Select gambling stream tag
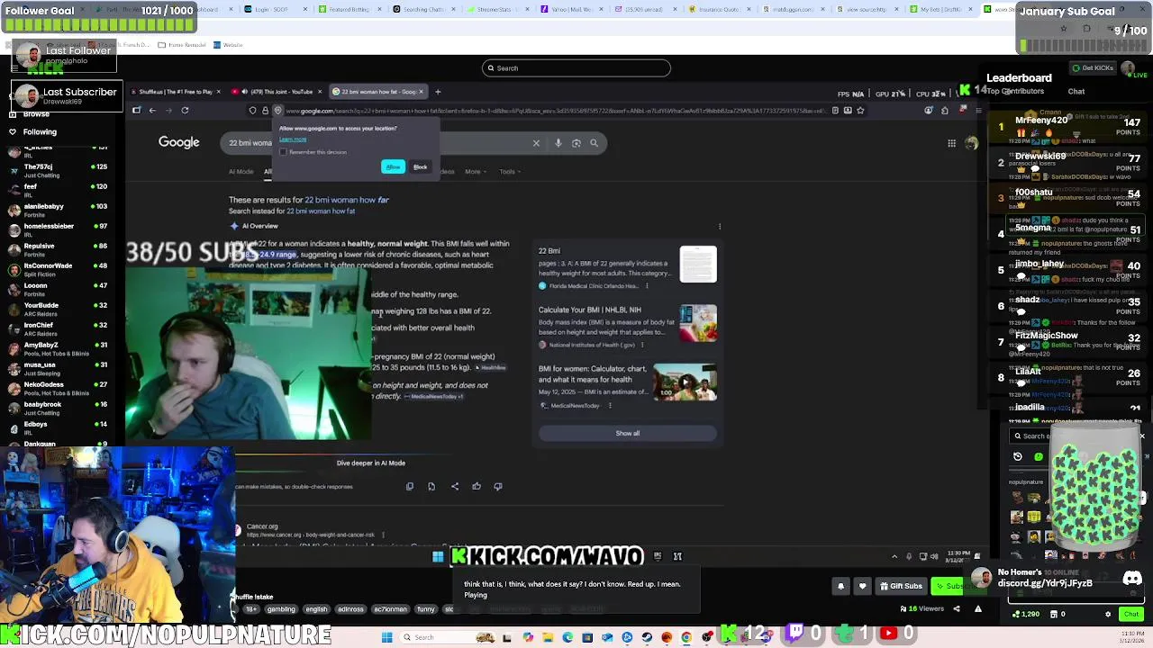This screenshot has height=648, width=1153. [280, 609]
